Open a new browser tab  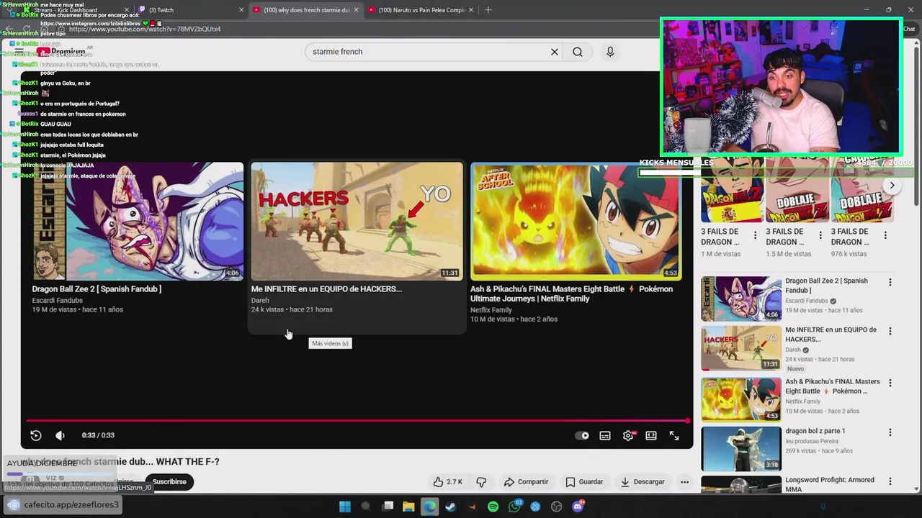(x=488, y=10)
